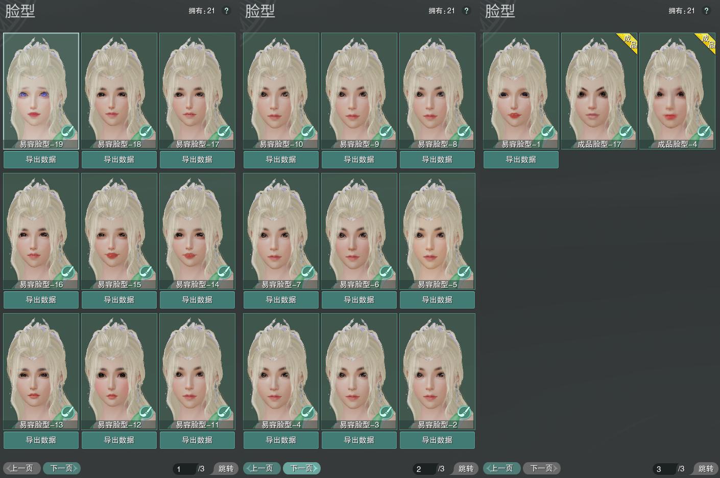
Task: Click the brush icon on 易容脸型-17
Action: coord(225,133)
